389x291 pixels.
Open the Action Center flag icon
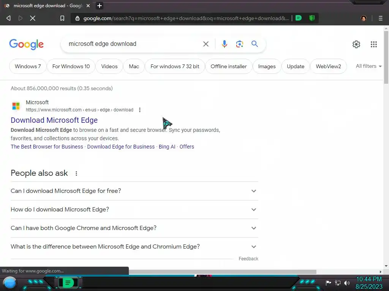328,283
